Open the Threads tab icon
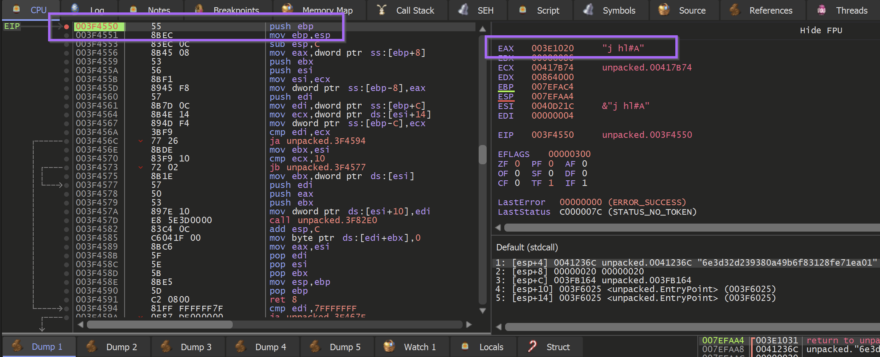Viewport: 880px width, 357px height. point(822,10)
